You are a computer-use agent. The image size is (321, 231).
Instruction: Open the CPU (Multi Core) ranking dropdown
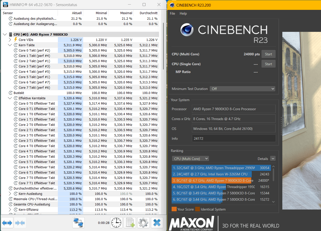[x=190, y=159]
